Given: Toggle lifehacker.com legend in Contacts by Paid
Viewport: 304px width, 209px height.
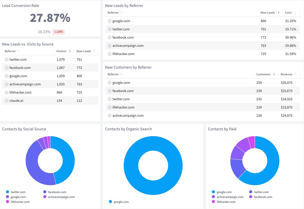Looking at the screenshot, I should pyautogui.click(x=223, y=202).
